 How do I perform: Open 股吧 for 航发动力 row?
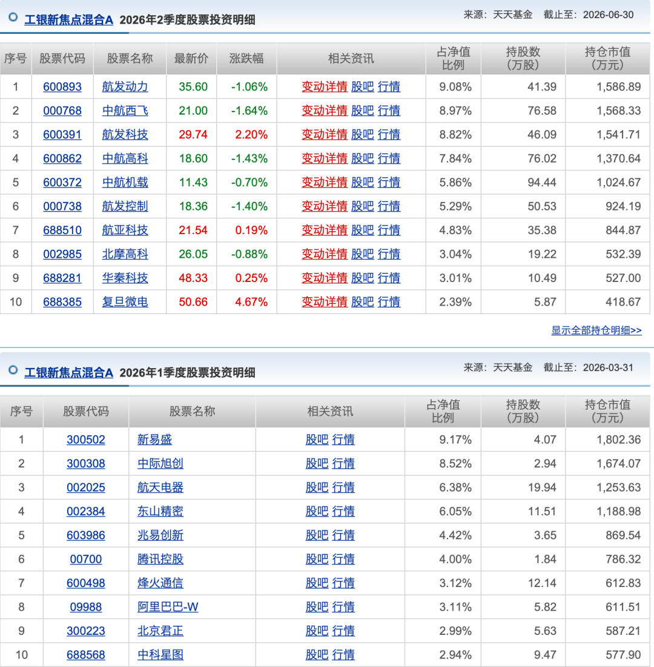coord(363,87)
